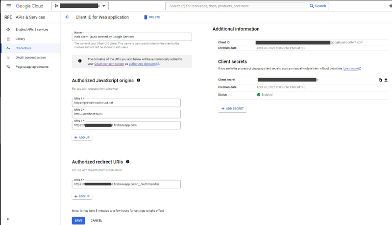Open OAuth consent screen page
392x225 pixels.
coord(30,58)
